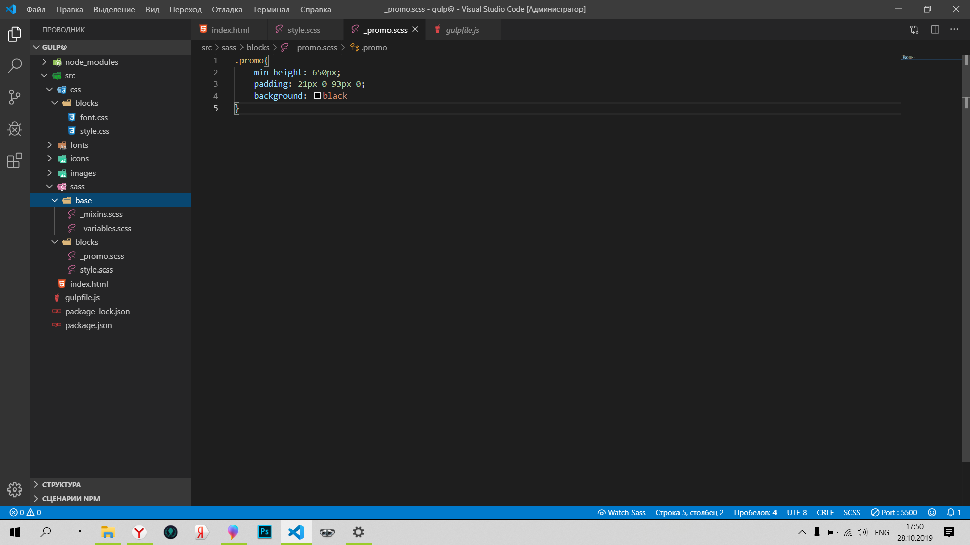Close the _promo.scss tab

click(x=415, y=30)
